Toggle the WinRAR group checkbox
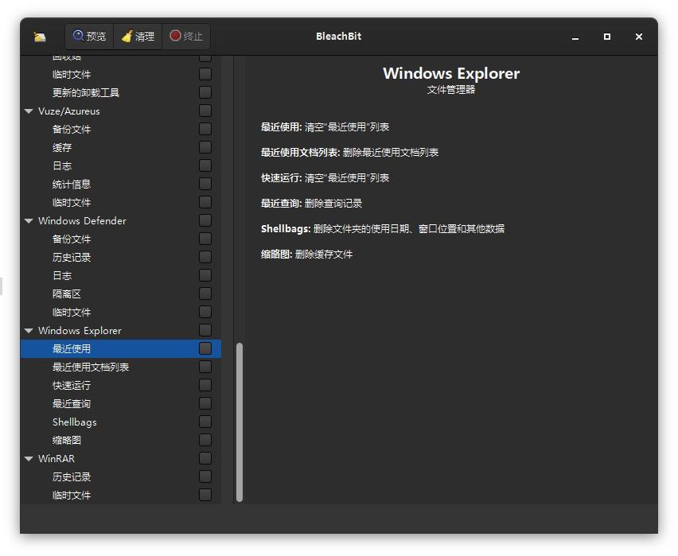678x556 pixels. point(205,458)
